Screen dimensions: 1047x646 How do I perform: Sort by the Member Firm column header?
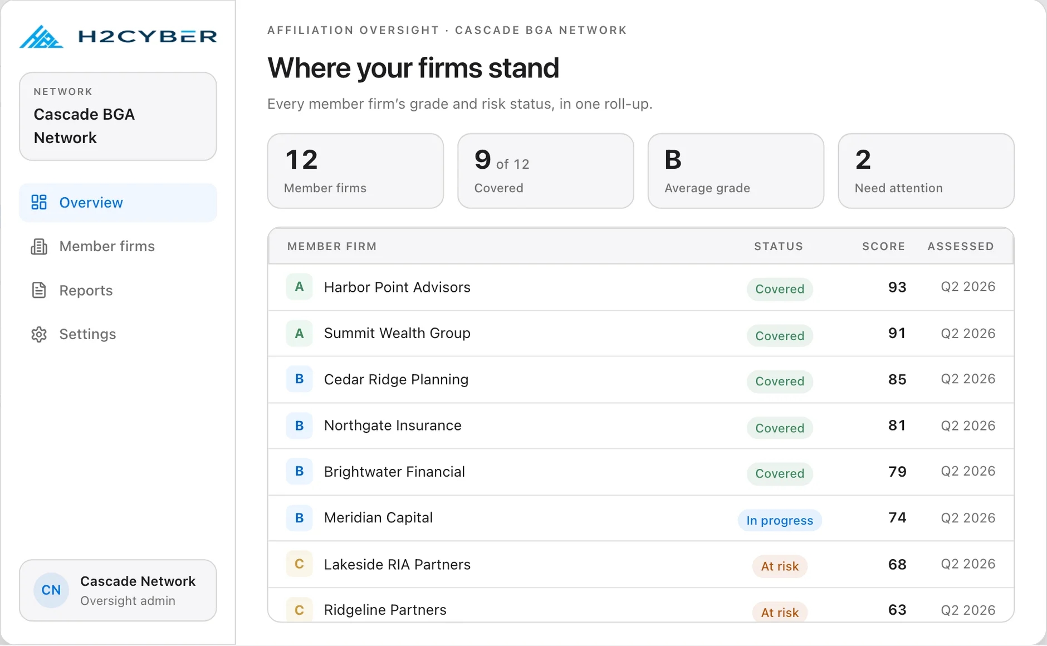pyautogui.click(x=332, y=246)
